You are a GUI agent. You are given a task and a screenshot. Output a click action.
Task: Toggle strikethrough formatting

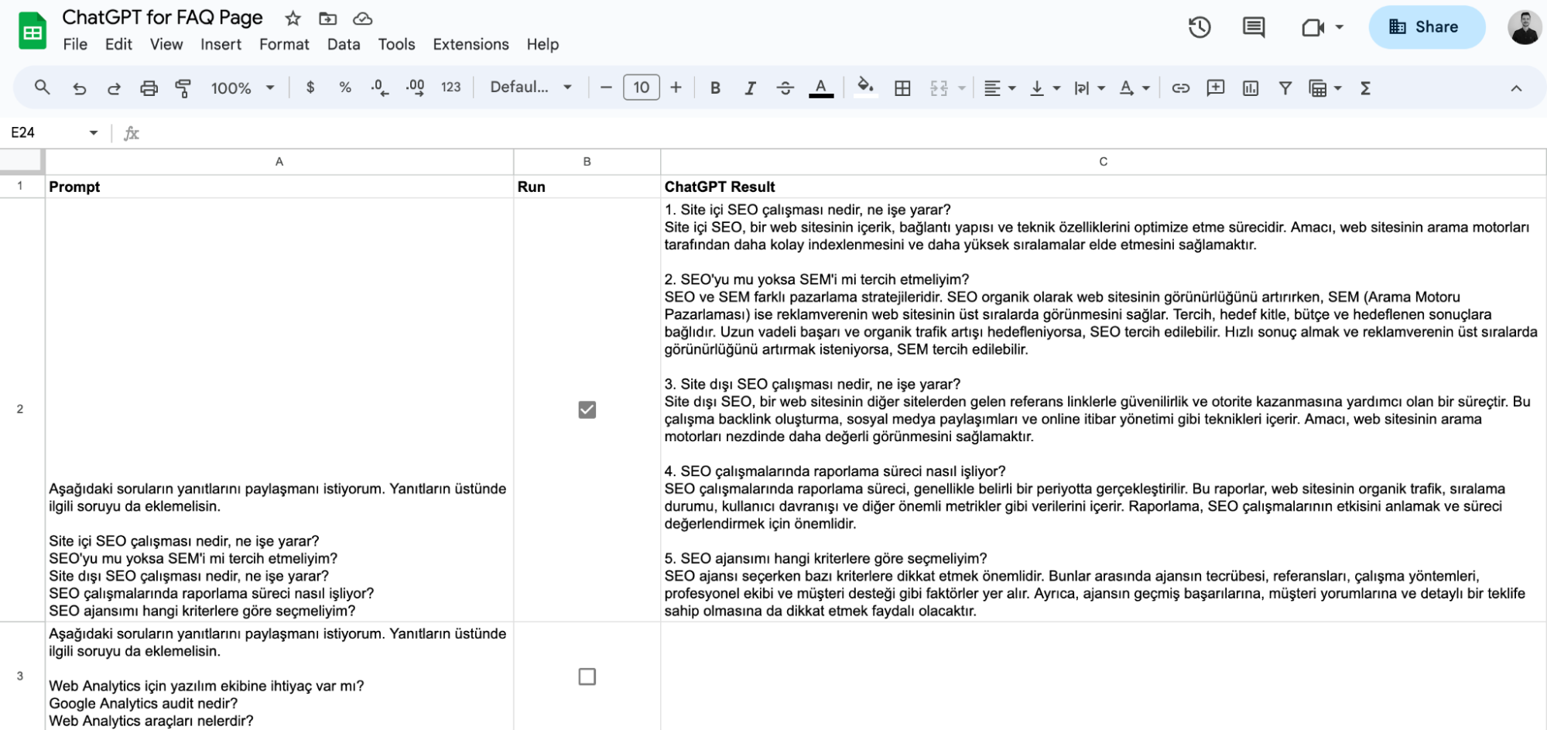pos(785,88)
